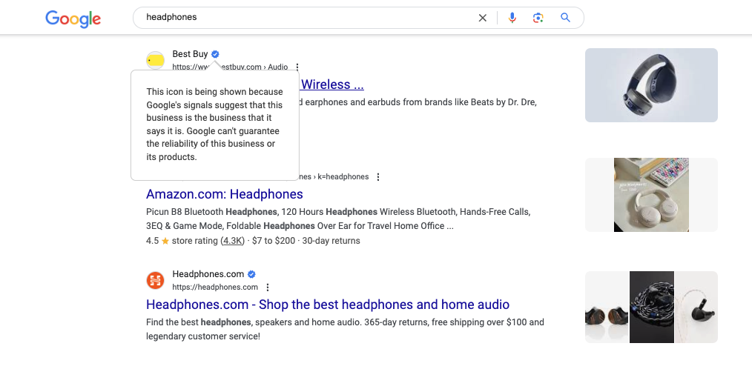Image resolution: width=752 pixels, height=369 pixels.
Task: Open Google Lens image search
Action: point(538,18)
